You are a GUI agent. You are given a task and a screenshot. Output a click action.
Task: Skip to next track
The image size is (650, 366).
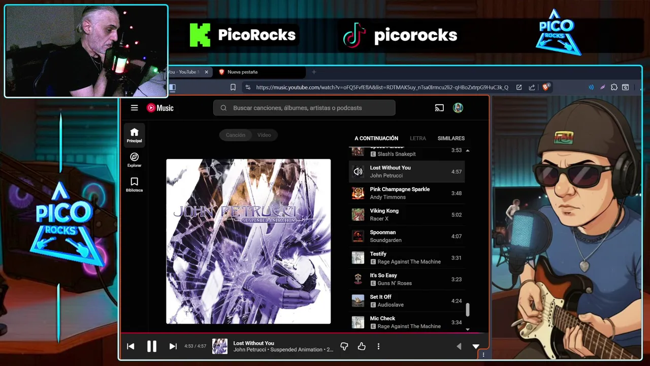173,346
